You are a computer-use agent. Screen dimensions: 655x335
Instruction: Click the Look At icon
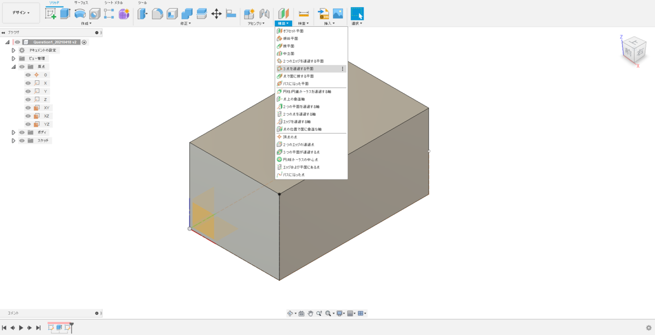[301, 313]
